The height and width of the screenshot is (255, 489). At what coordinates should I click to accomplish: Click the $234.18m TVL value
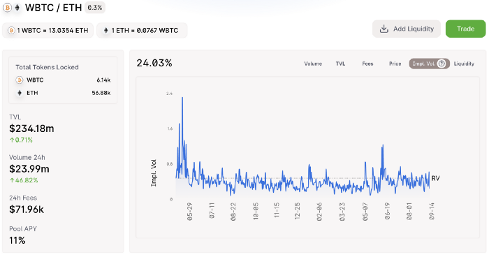[31, 129]
